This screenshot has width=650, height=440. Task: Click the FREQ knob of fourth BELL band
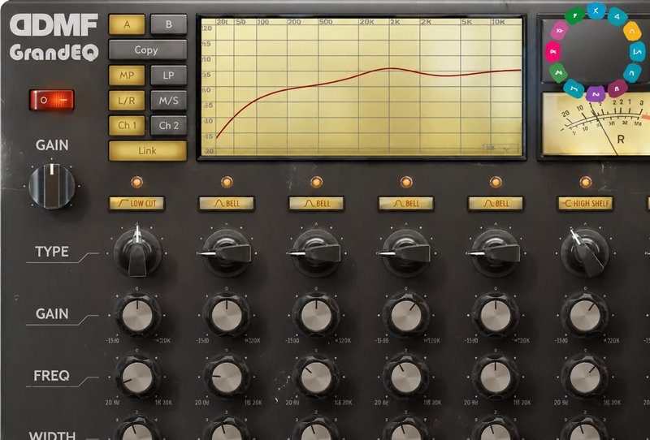pyautogui.click(x=496, y=377)
